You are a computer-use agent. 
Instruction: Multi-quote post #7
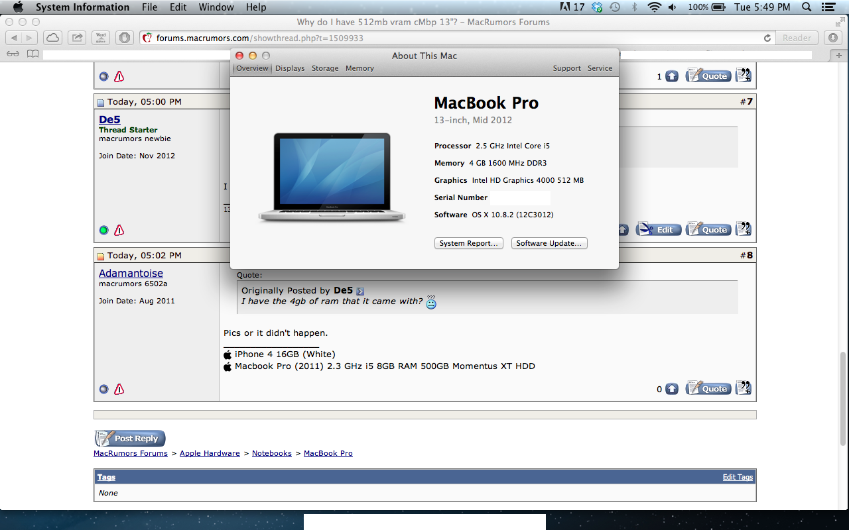pos(744,229)
